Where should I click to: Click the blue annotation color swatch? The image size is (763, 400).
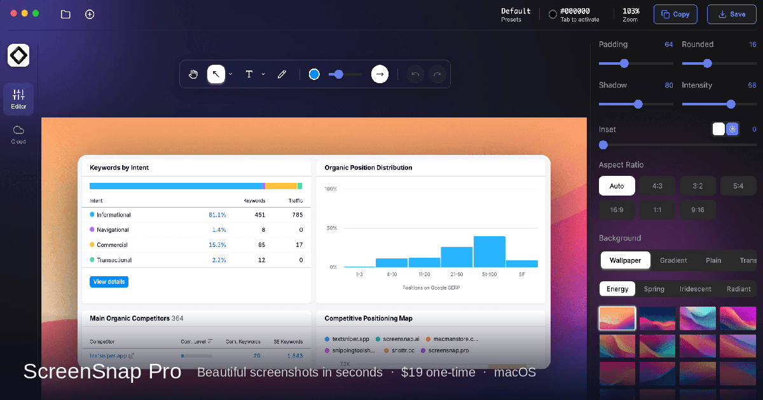coord(314,74)
